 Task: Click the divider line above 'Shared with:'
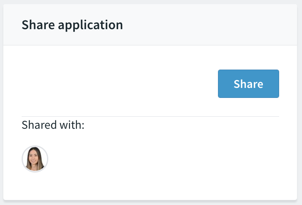pyautogui.click(x=150, y=117)
